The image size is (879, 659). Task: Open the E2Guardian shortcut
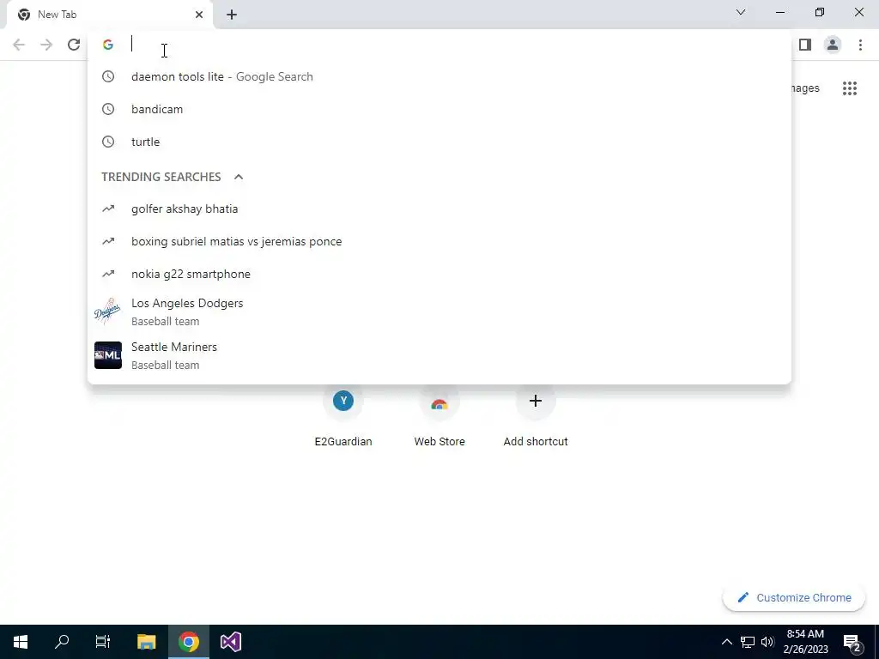pyautogui.click(x=343, y=414)
